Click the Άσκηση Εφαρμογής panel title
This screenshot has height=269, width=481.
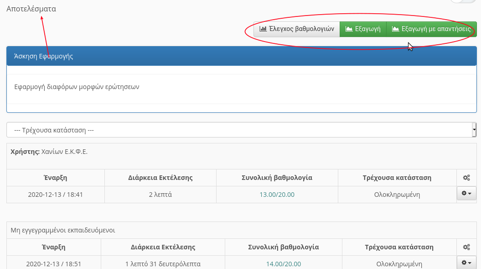coord(44,56)
